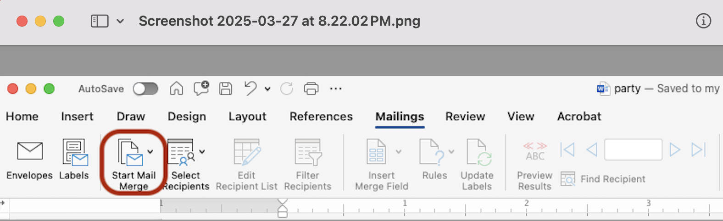Switch to the Draw tab
Image resolution: width=723 pixels, height=221 pixels.
click(131, 116)
